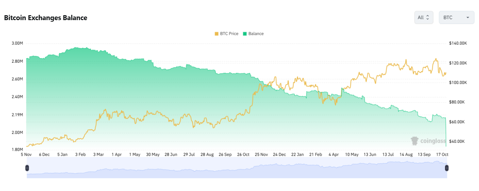Click the coinglass watermark logo icon

[x=414, y=141]
